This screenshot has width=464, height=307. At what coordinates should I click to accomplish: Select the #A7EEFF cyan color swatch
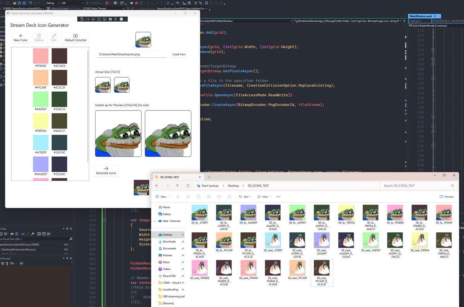[41, 143]
